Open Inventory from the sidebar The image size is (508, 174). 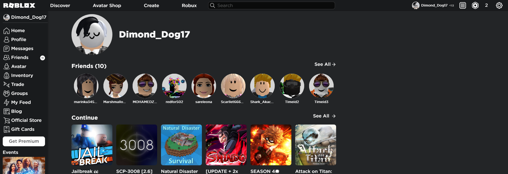pos(22,75)
